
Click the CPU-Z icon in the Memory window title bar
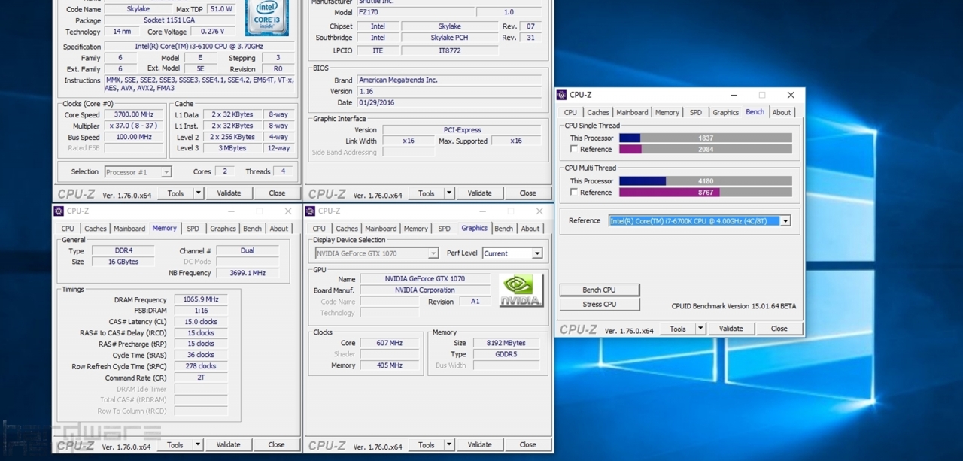click(59, 211)
